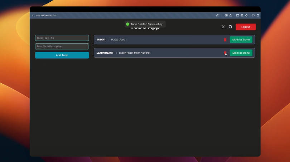Click the window panel icon in browser bar

click(237, 15)
